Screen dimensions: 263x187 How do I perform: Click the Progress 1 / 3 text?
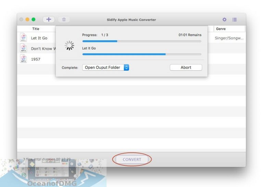tap(95, 35)
